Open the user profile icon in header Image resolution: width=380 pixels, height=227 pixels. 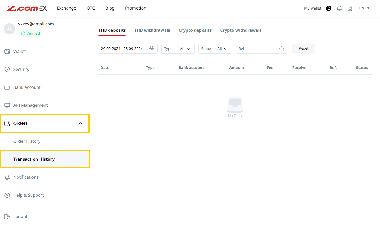click(329, 8)
